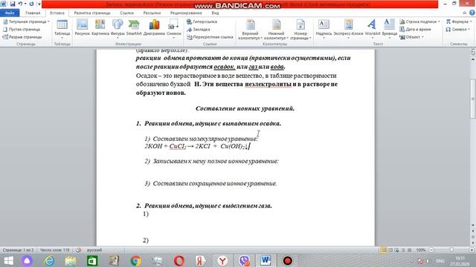Redo action in quick access toolbar
This screenshot has width=476, height=267.
tap(31, 4)
